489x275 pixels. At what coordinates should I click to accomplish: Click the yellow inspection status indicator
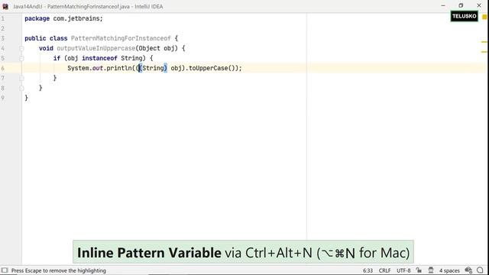(x=484, y=18)
